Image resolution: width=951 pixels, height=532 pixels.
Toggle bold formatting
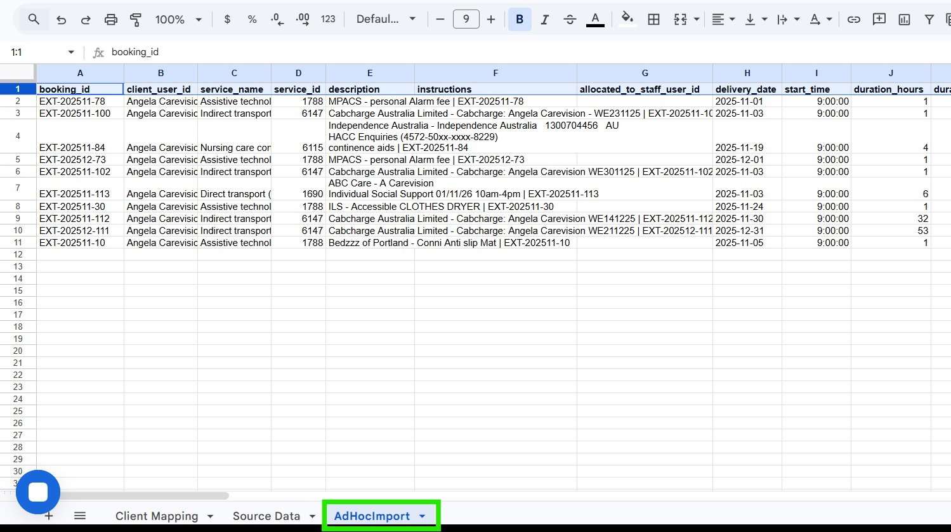(x=520, y=20)
